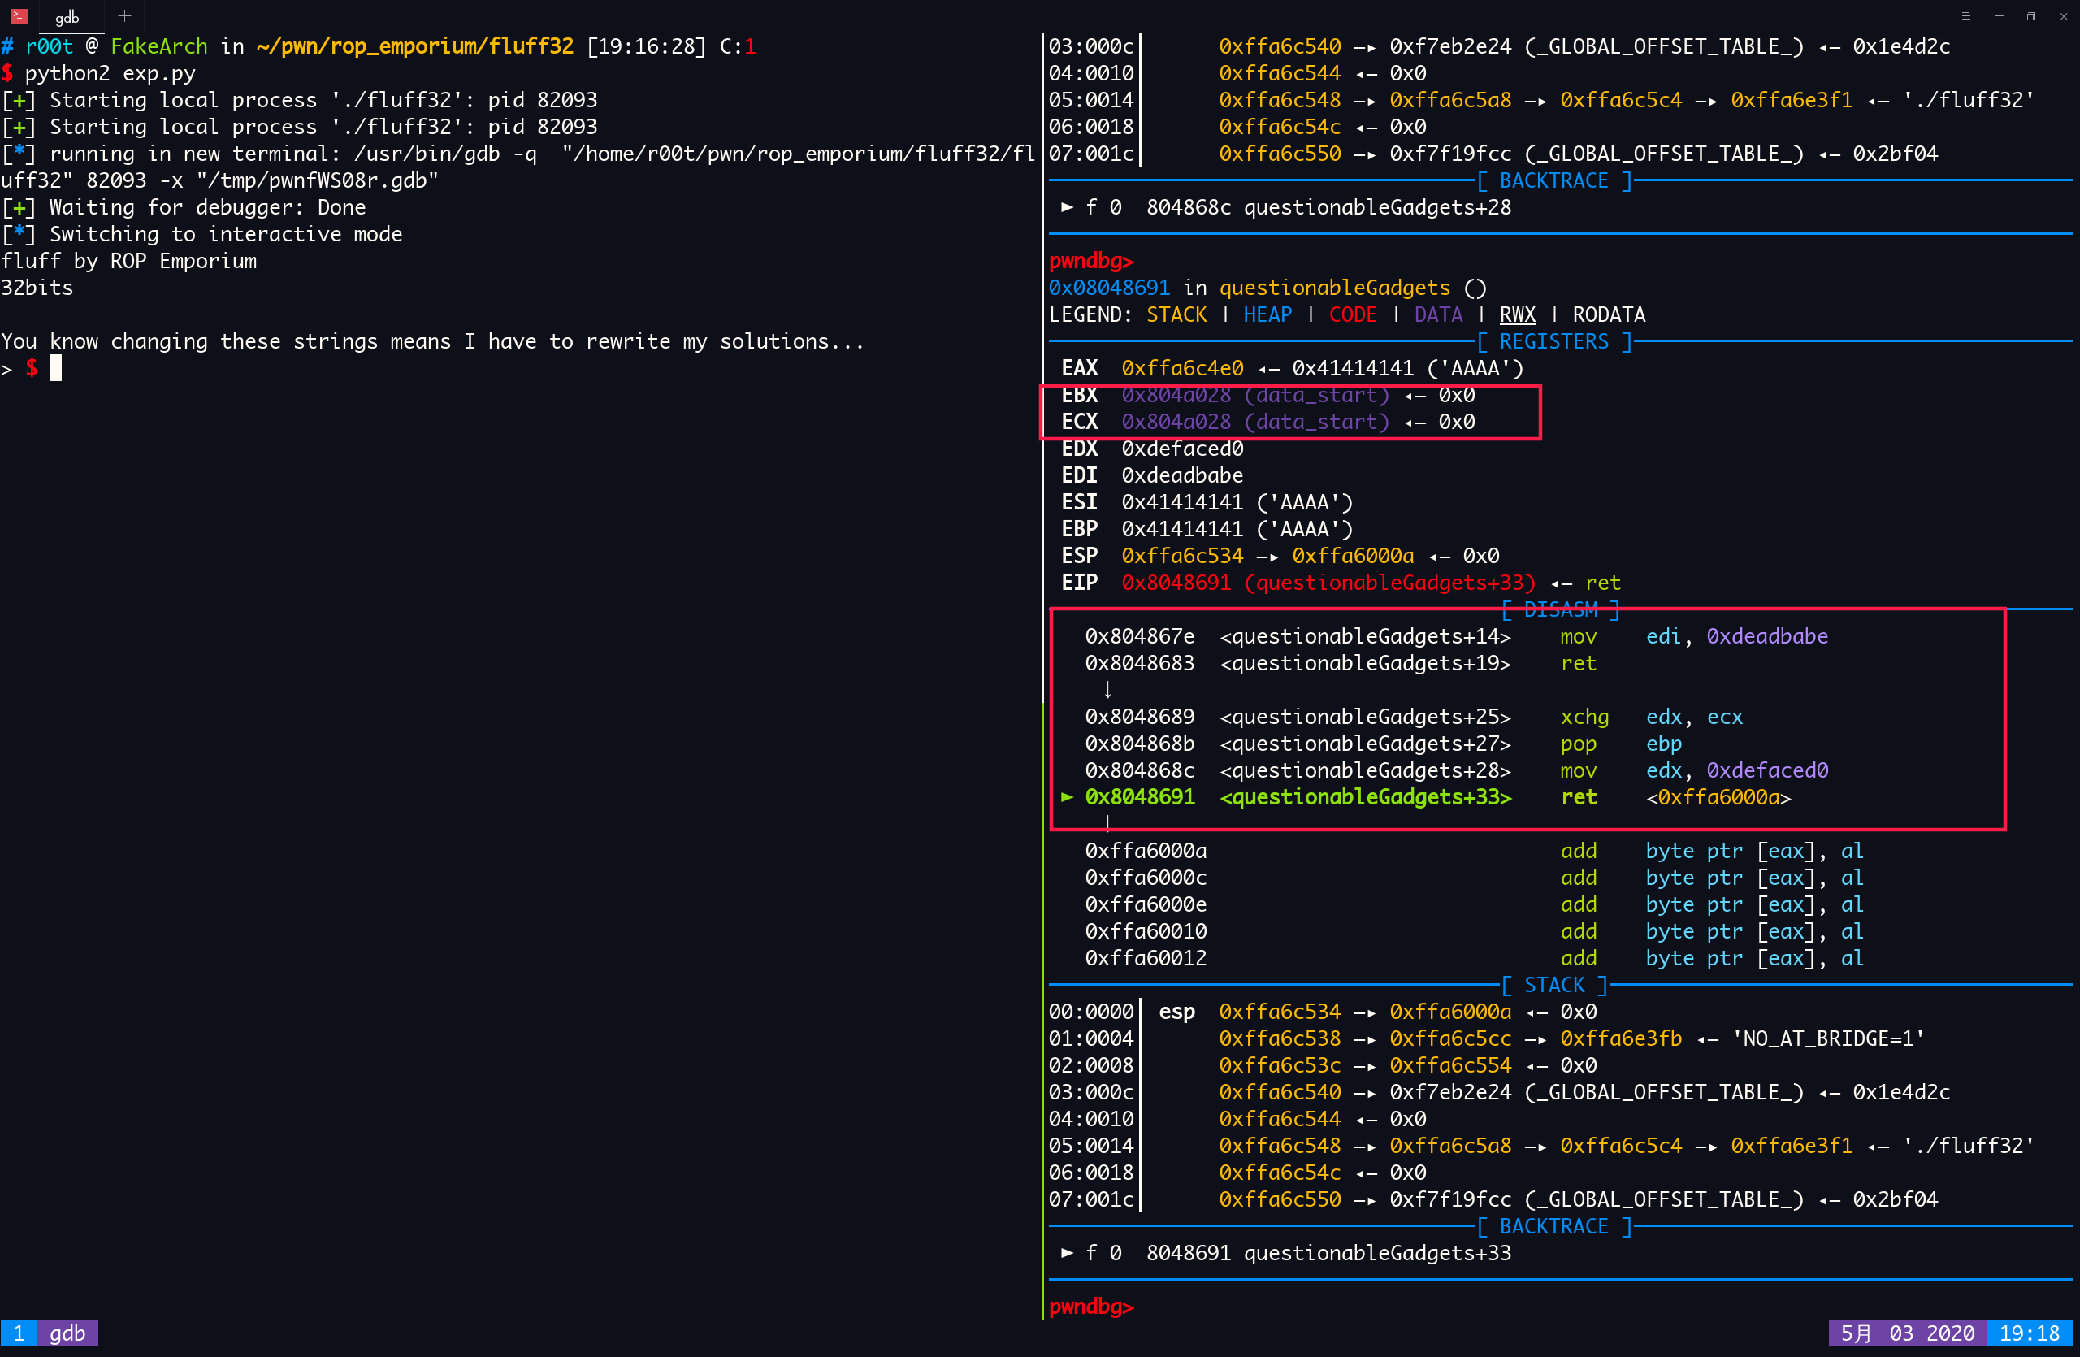This screenshot has width=2080, height=1357.
Task: Click the terminal app icon in the title bar
Action: coord(19,15)
